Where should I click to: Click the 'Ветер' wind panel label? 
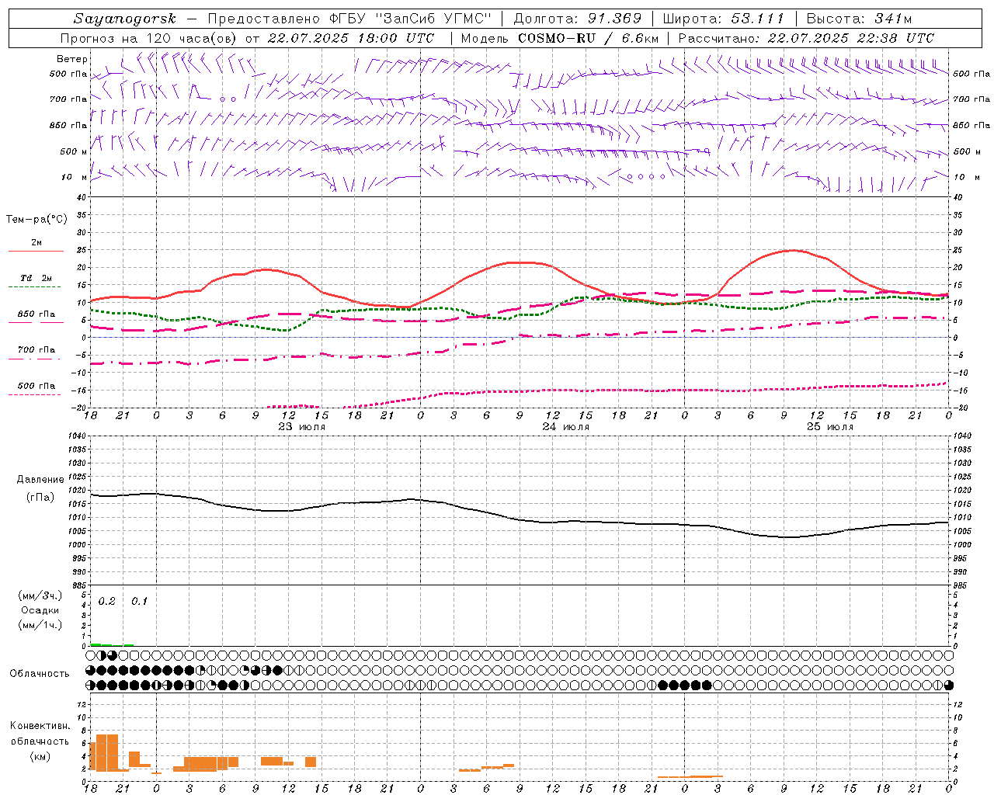72,59
